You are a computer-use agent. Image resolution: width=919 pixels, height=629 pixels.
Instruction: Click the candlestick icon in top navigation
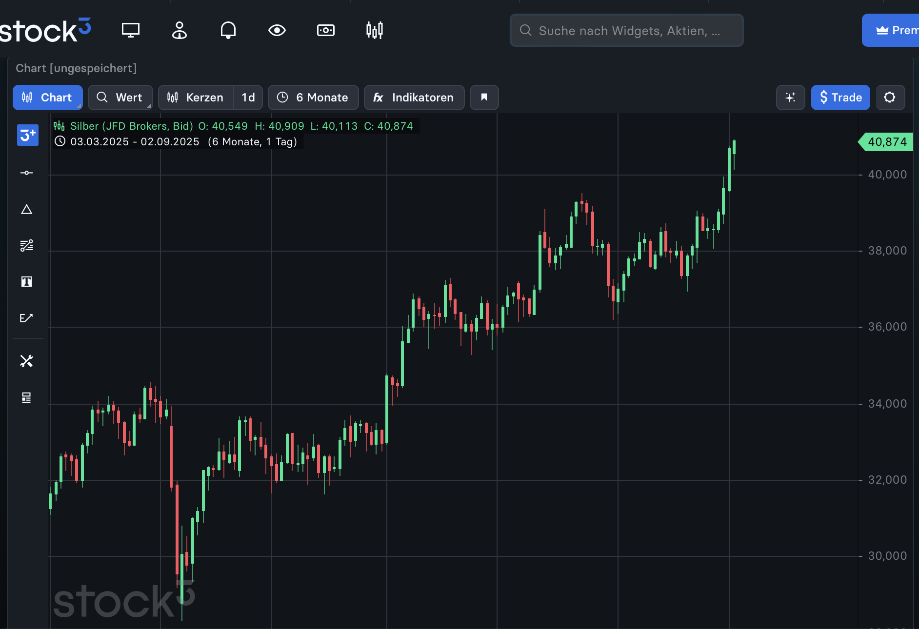(375, 30)
